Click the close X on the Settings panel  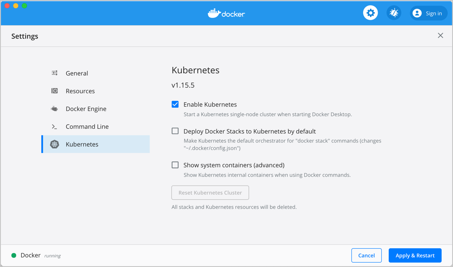tap(440, 36)
